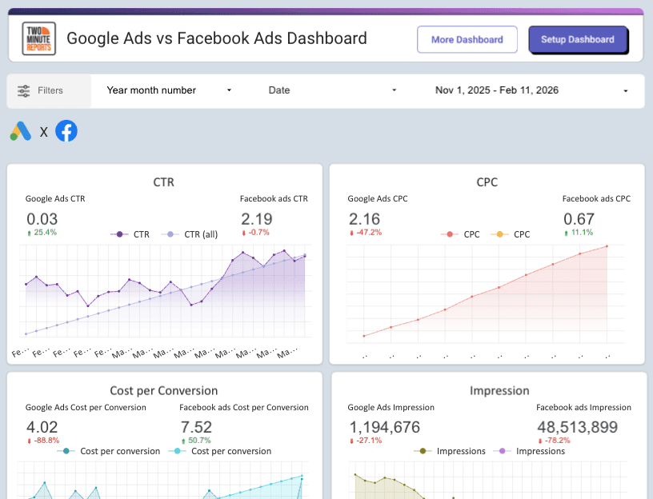This screenshot has height=499, width=653.
Task: Open the Year month number dropdown
Action: click(x=168, y=90)
